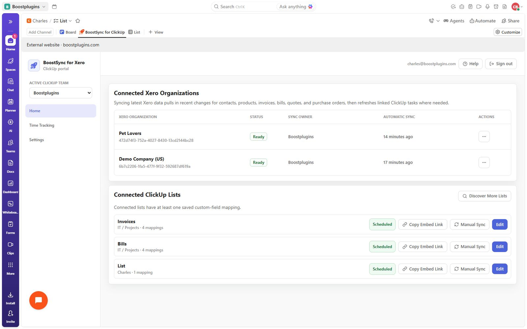
Task: Click Manual Sync for the Invoices list
Action: pos(470,225)
